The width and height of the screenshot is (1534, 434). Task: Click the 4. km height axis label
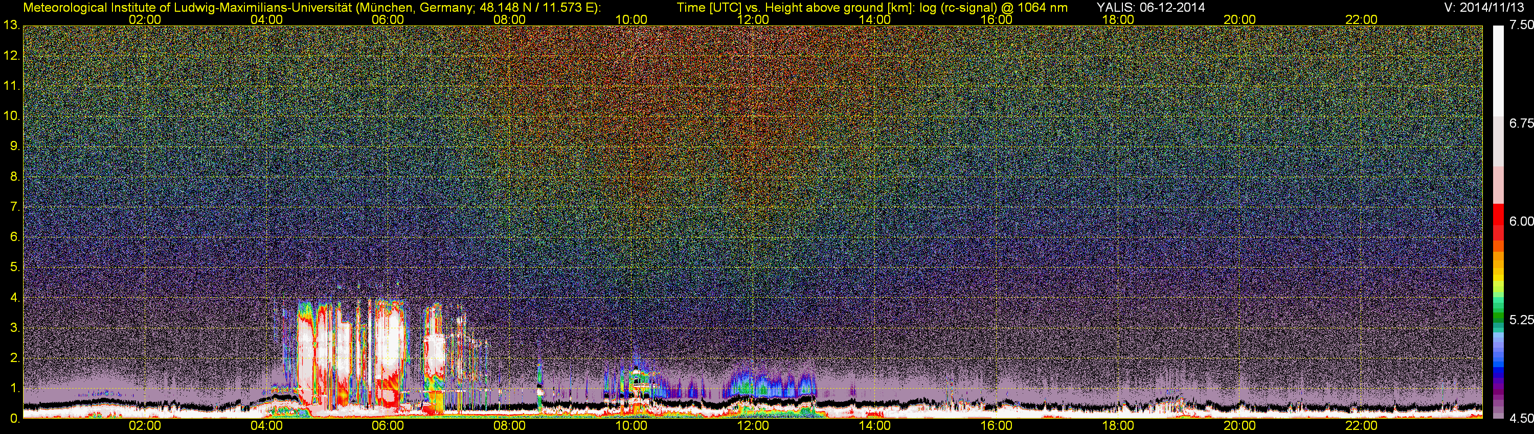point(14,297)
